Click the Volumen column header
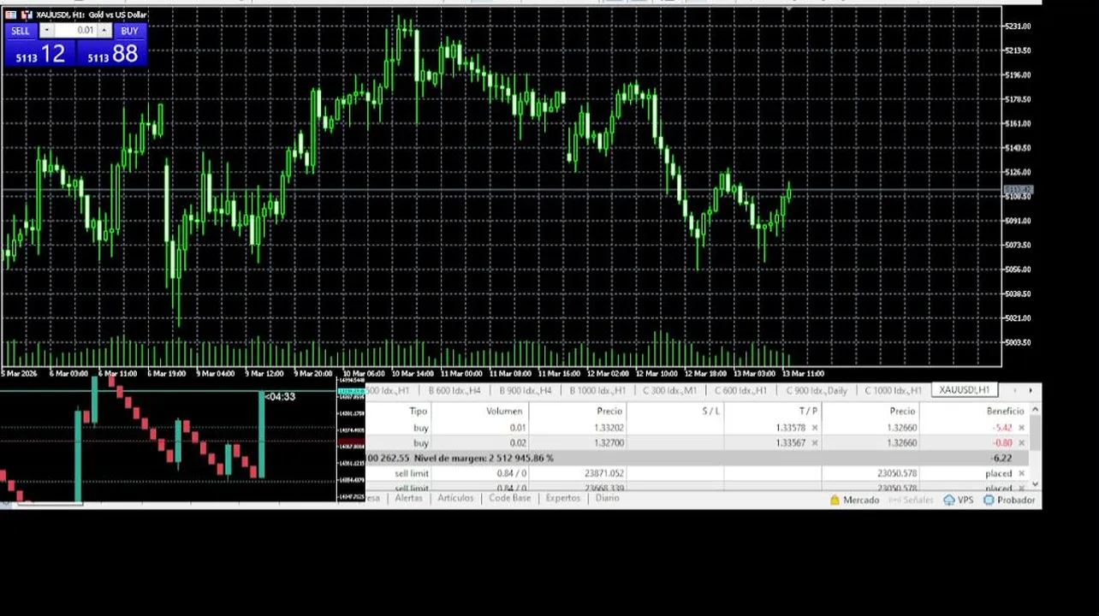The height and width of the screenshot is (616, 1099). (x=504, y=412)
